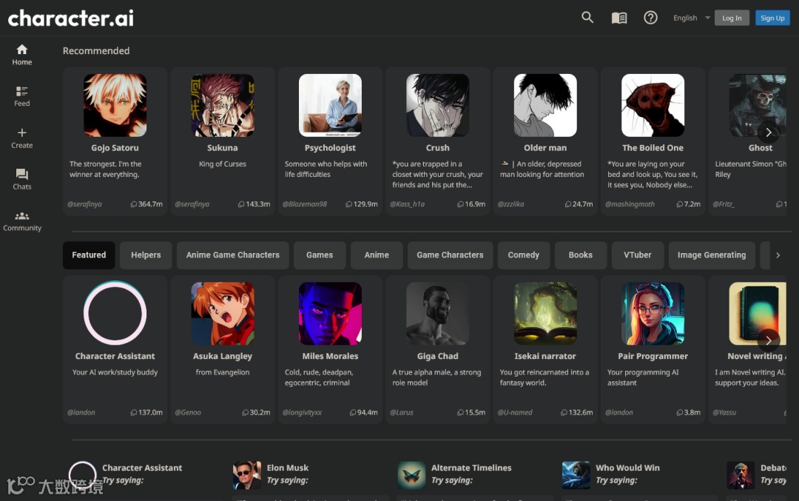Viewport: 799px width, 501px height.
Task: Open Character Assistant ring avatar in Featured
Action: (x=115, y=313)
